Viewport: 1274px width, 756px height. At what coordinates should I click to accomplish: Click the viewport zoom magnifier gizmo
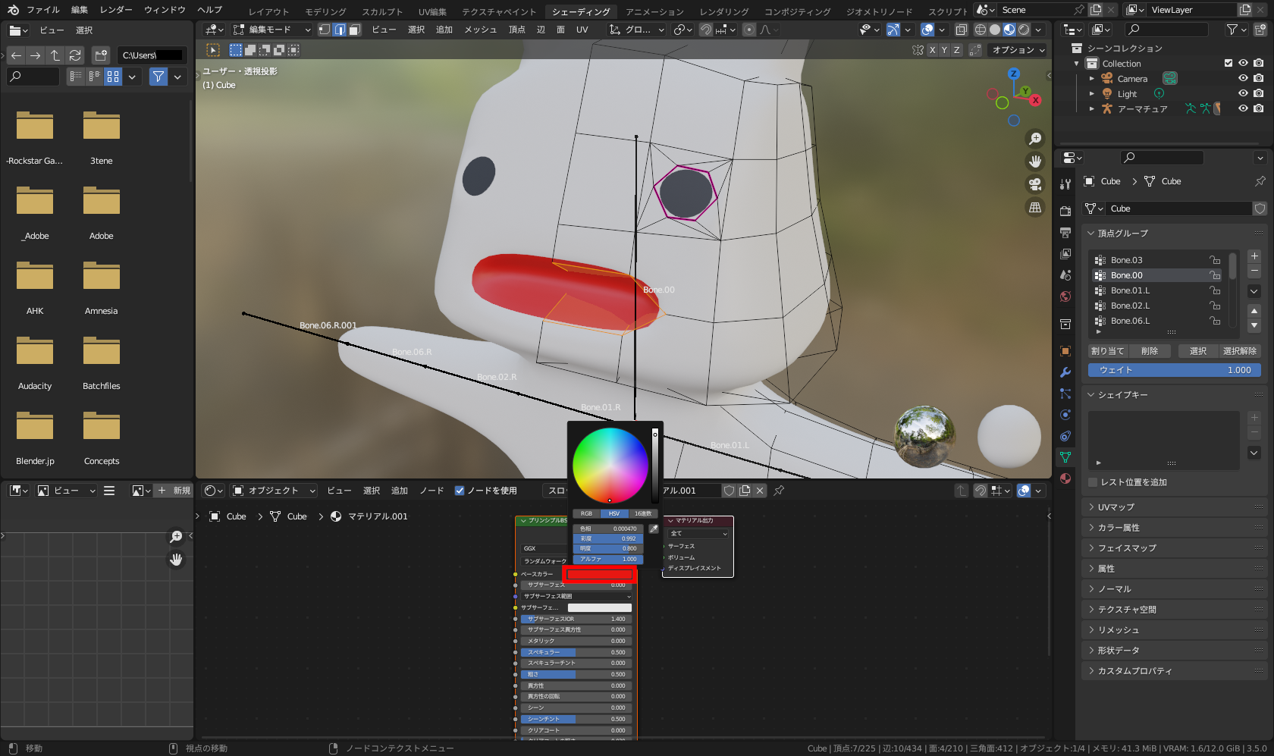tap(1035, 139)
